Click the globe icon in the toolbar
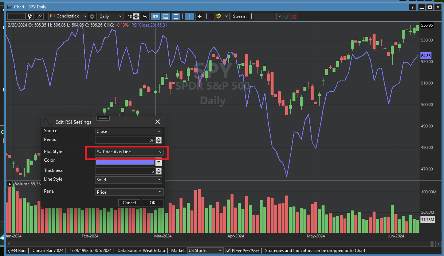The image size is (444, 256). pyautogui.click(x=219, y=16)
